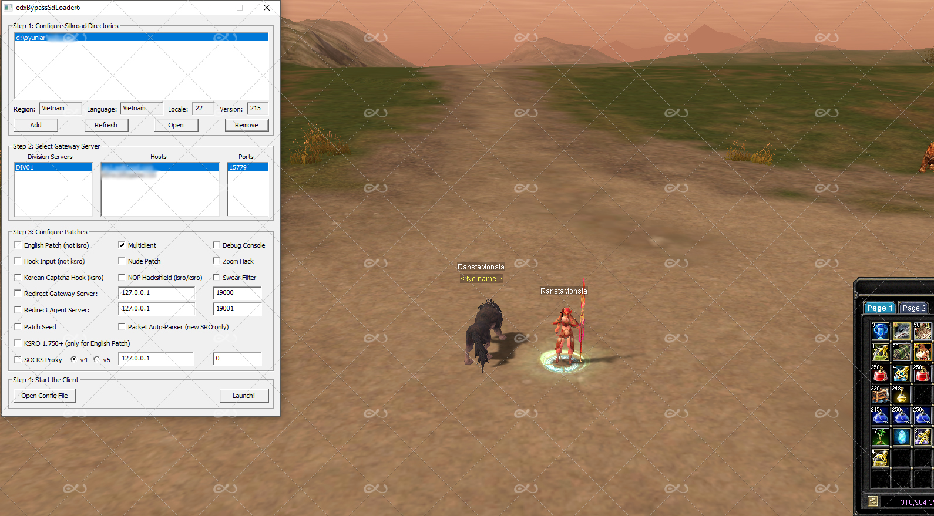934x516 pixels.
Task: Check the Korean Captcha Hook (ksro) box
Action: pos(18,277)
